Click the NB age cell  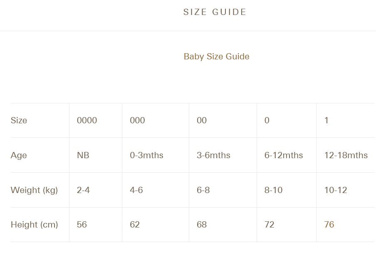[83, 155]
